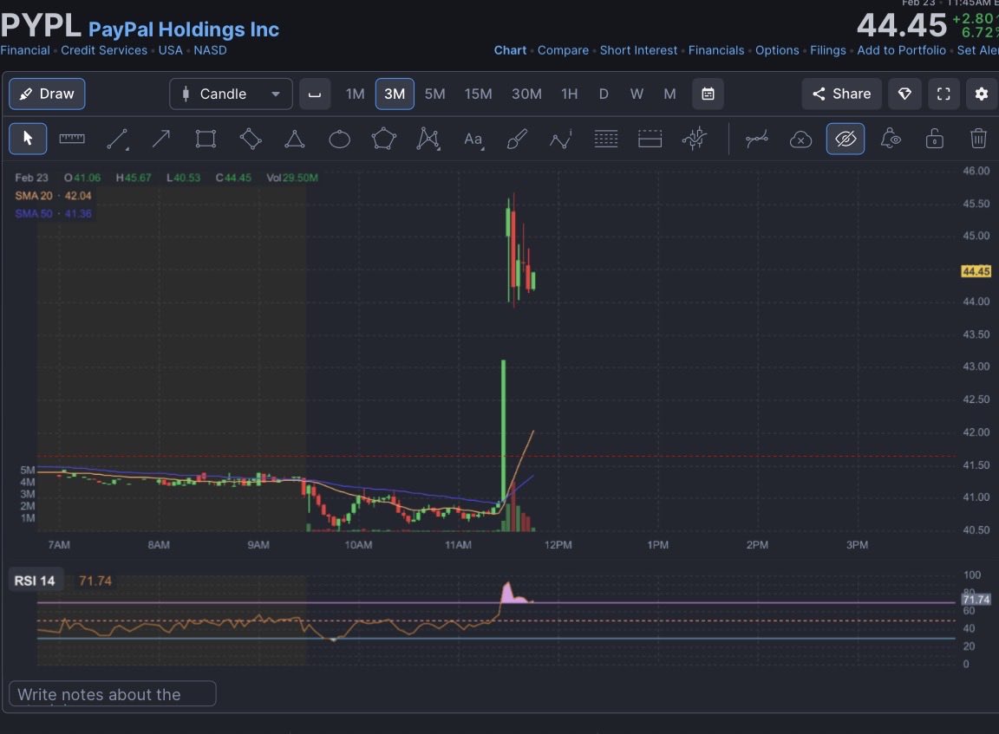The height and width of the screenshot is (734, 999).
Task: Open the Financial sector link
Action: 25,50
